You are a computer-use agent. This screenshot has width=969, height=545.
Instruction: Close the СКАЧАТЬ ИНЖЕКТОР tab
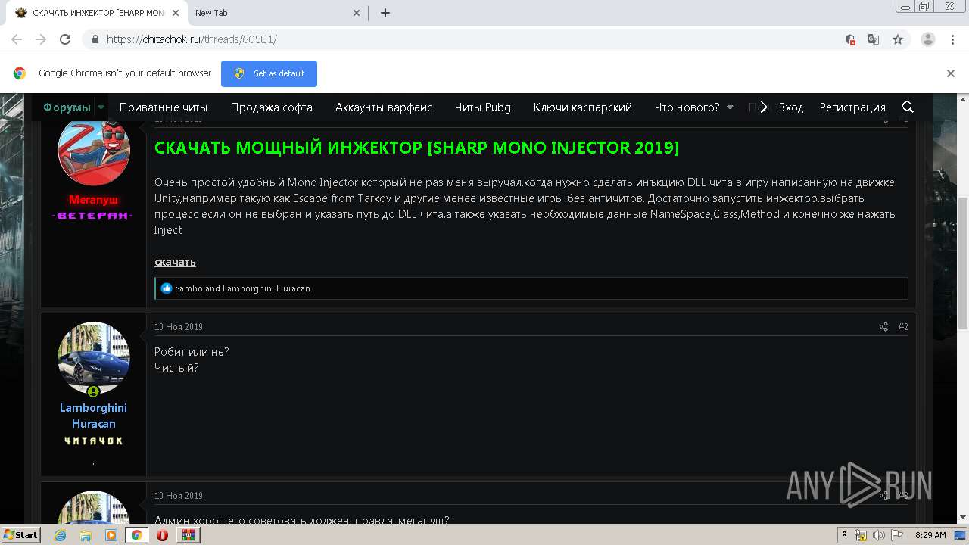(x=176, y=13)
